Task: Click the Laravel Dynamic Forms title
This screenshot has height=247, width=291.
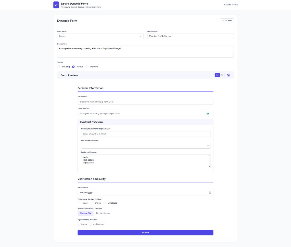Action: coord(75,4)
